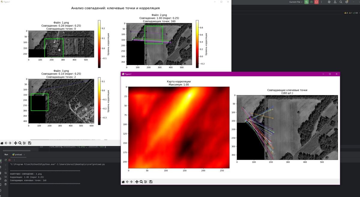Open Run panel more options dots
Image resolution: width=360 pixels, height=197 pixels.
point(14,160)
